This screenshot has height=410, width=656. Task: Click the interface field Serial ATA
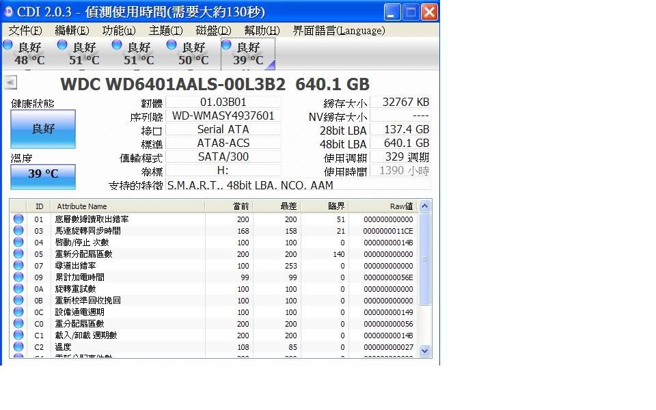[x=223, y=130]
